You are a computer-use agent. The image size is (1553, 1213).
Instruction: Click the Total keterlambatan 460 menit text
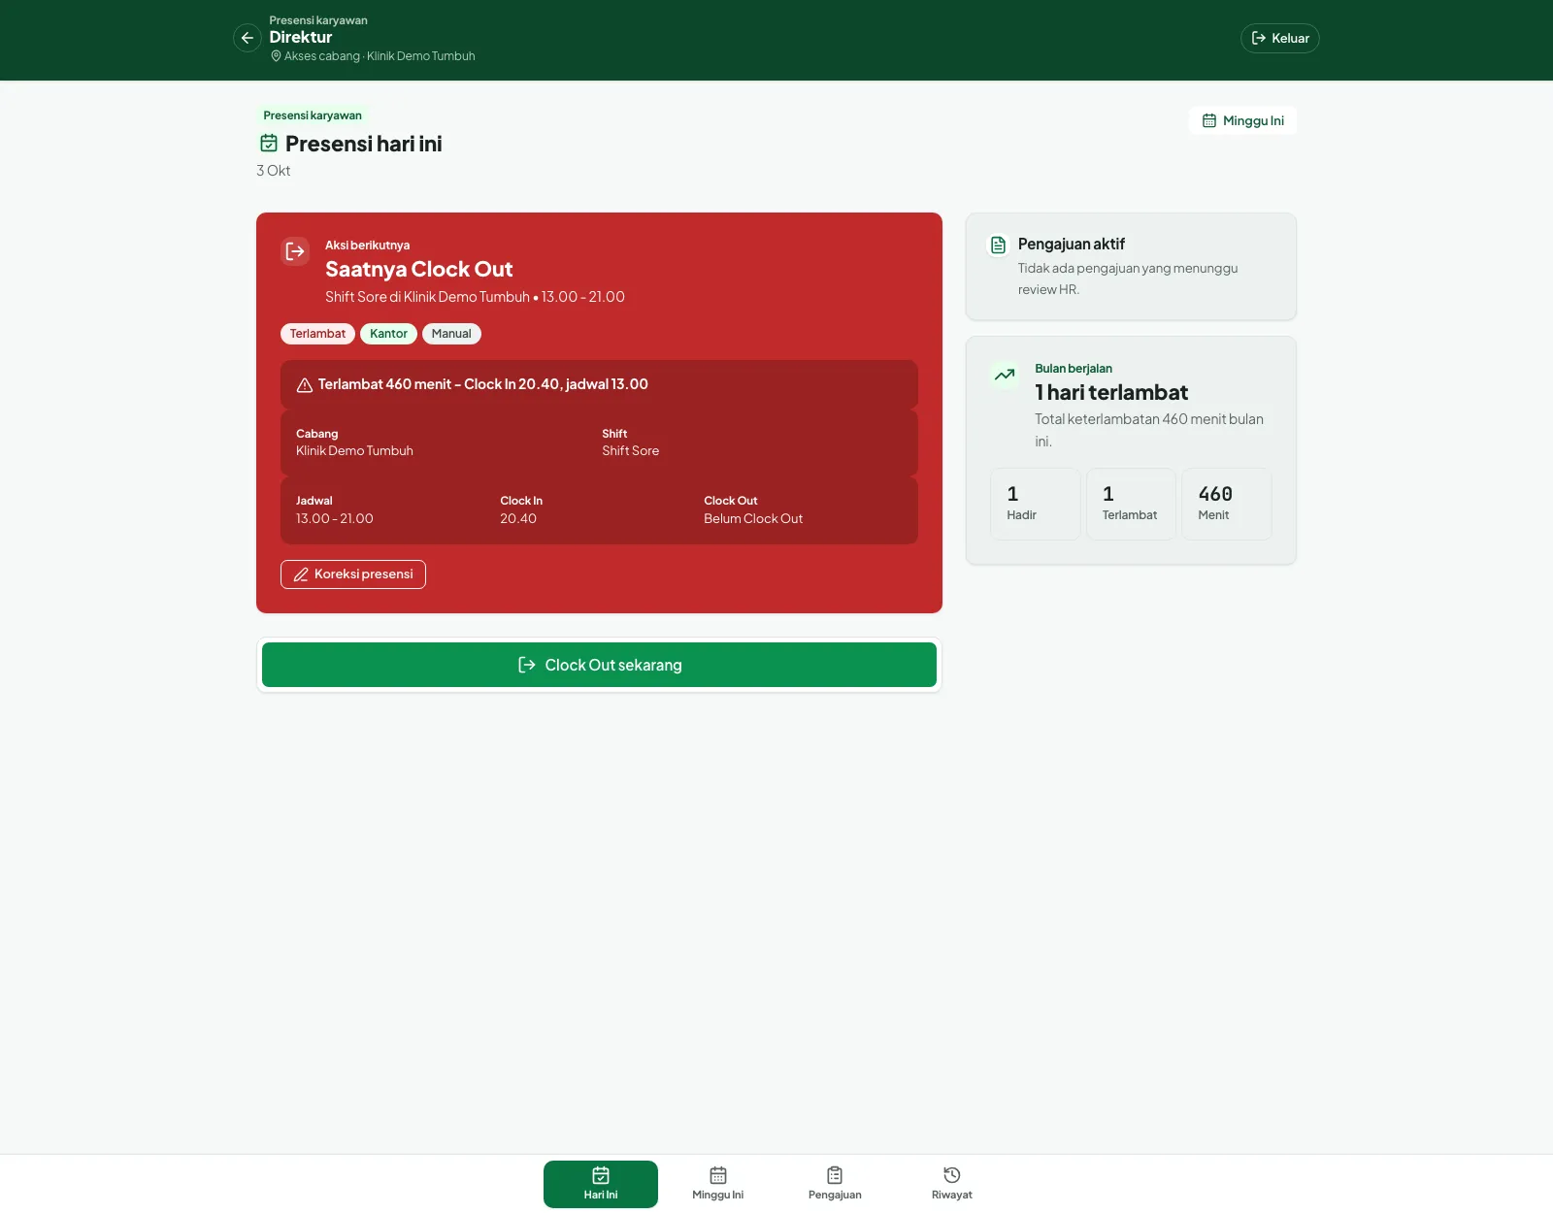coord(1149,430)
